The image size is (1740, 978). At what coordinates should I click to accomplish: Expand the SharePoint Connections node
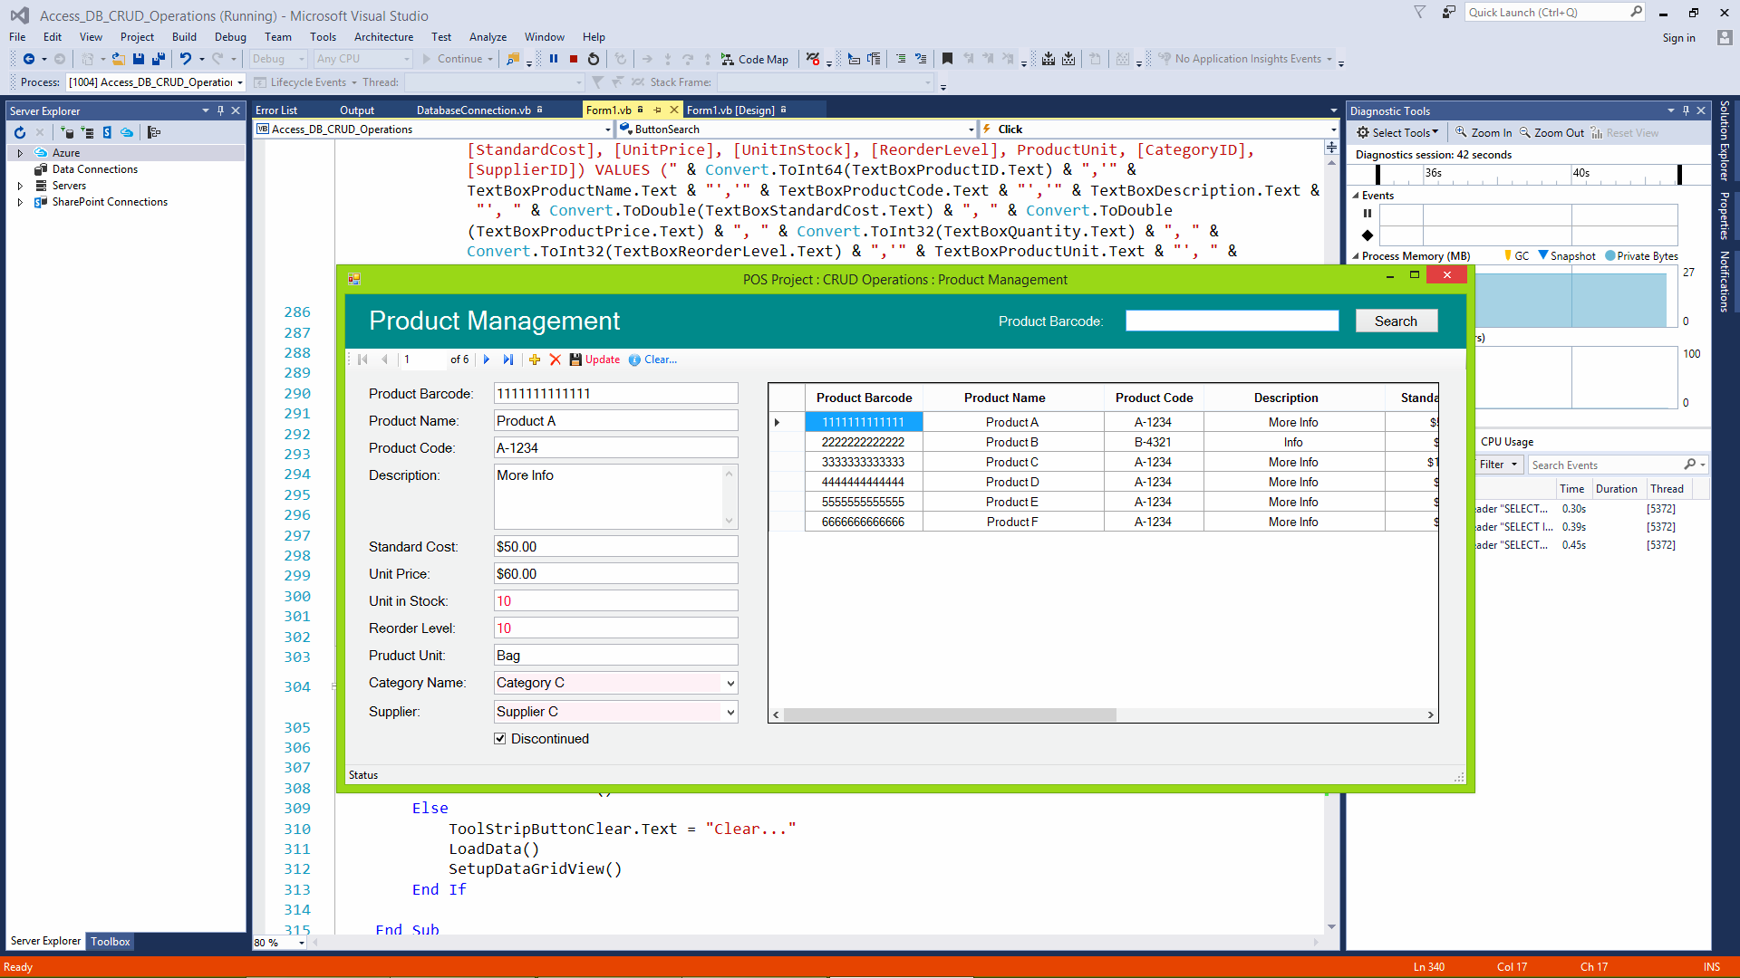point(20,202)
